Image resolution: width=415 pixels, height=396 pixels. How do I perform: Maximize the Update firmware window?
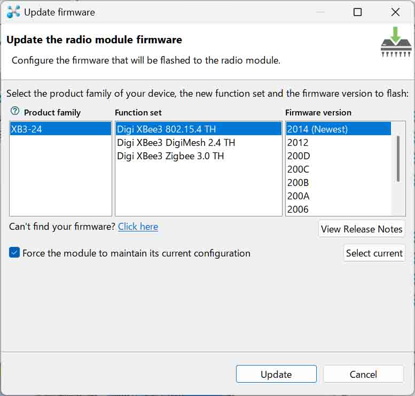coord(357,12)
